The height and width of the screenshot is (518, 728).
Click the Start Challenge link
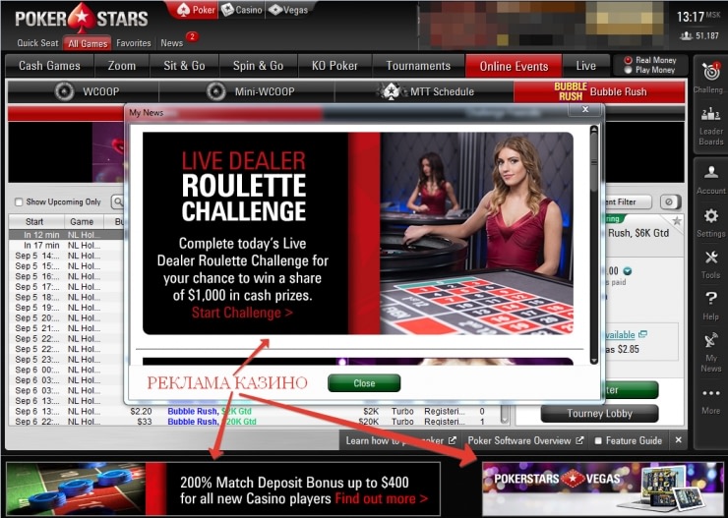242,313
